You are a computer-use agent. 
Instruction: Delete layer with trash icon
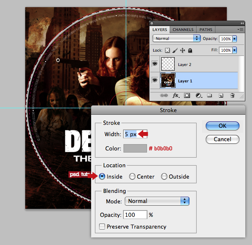point(232,95)
